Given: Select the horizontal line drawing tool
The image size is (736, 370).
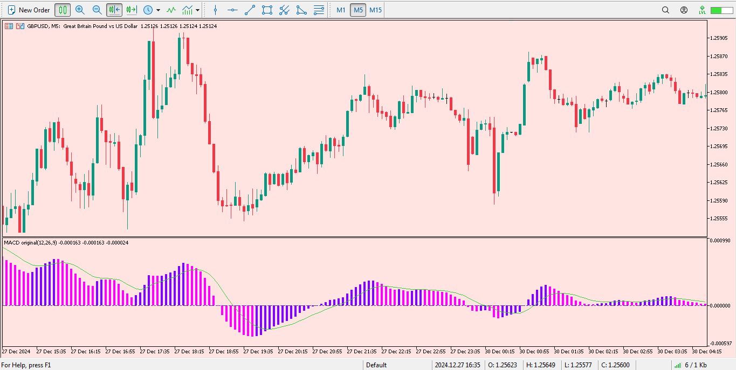Looking at the screenshot, I should tap(232, 10).
